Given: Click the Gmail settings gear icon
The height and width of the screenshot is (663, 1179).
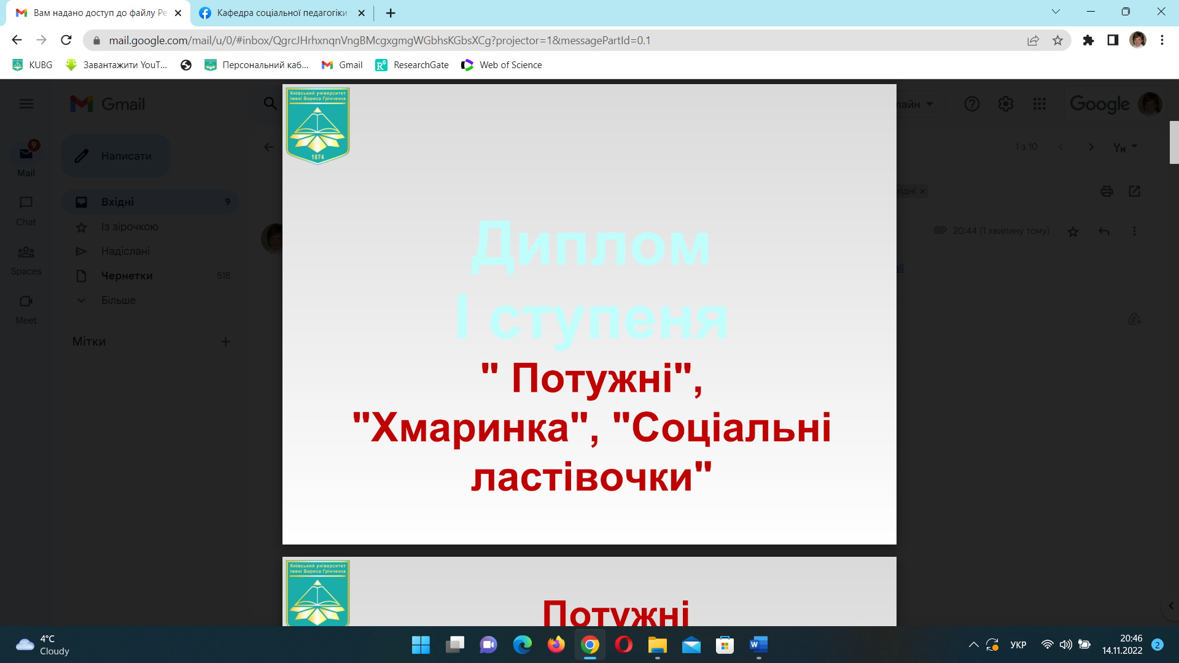Looking at the screenshot, I should (1005, 104).
